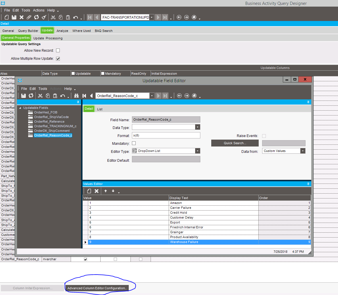Select OrderRel_ShipViaCode in the Updatable Fields tree

pos(51,117)
